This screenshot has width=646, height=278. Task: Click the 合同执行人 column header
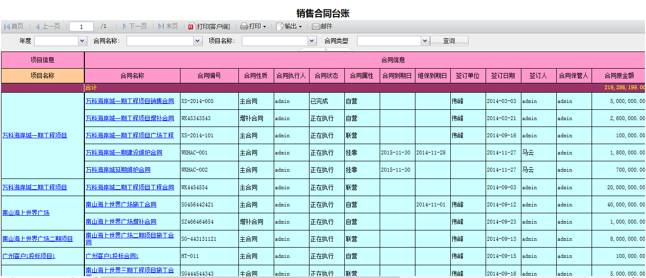[291, 76]
